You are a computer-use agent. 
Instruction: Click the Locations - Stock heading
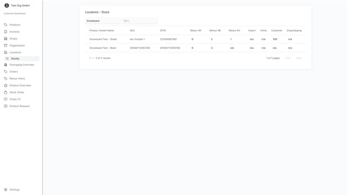click(97, 12)
